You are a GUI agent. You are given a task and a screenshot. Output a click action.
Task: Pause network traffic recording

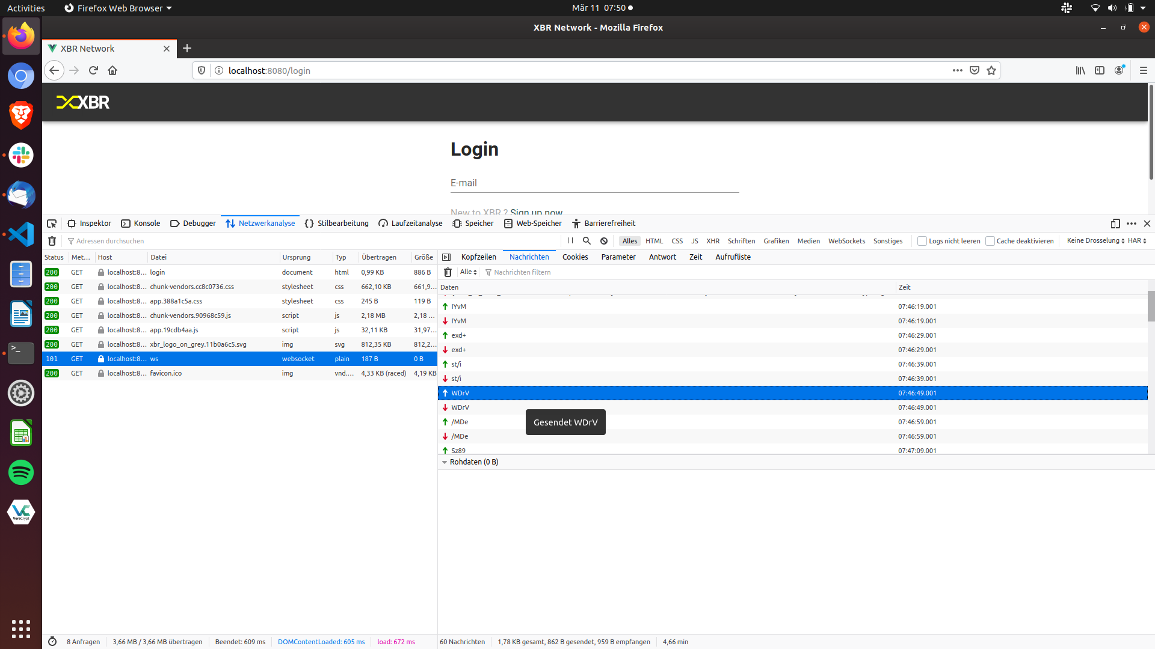pyautogui.click(x=570, y=240)
